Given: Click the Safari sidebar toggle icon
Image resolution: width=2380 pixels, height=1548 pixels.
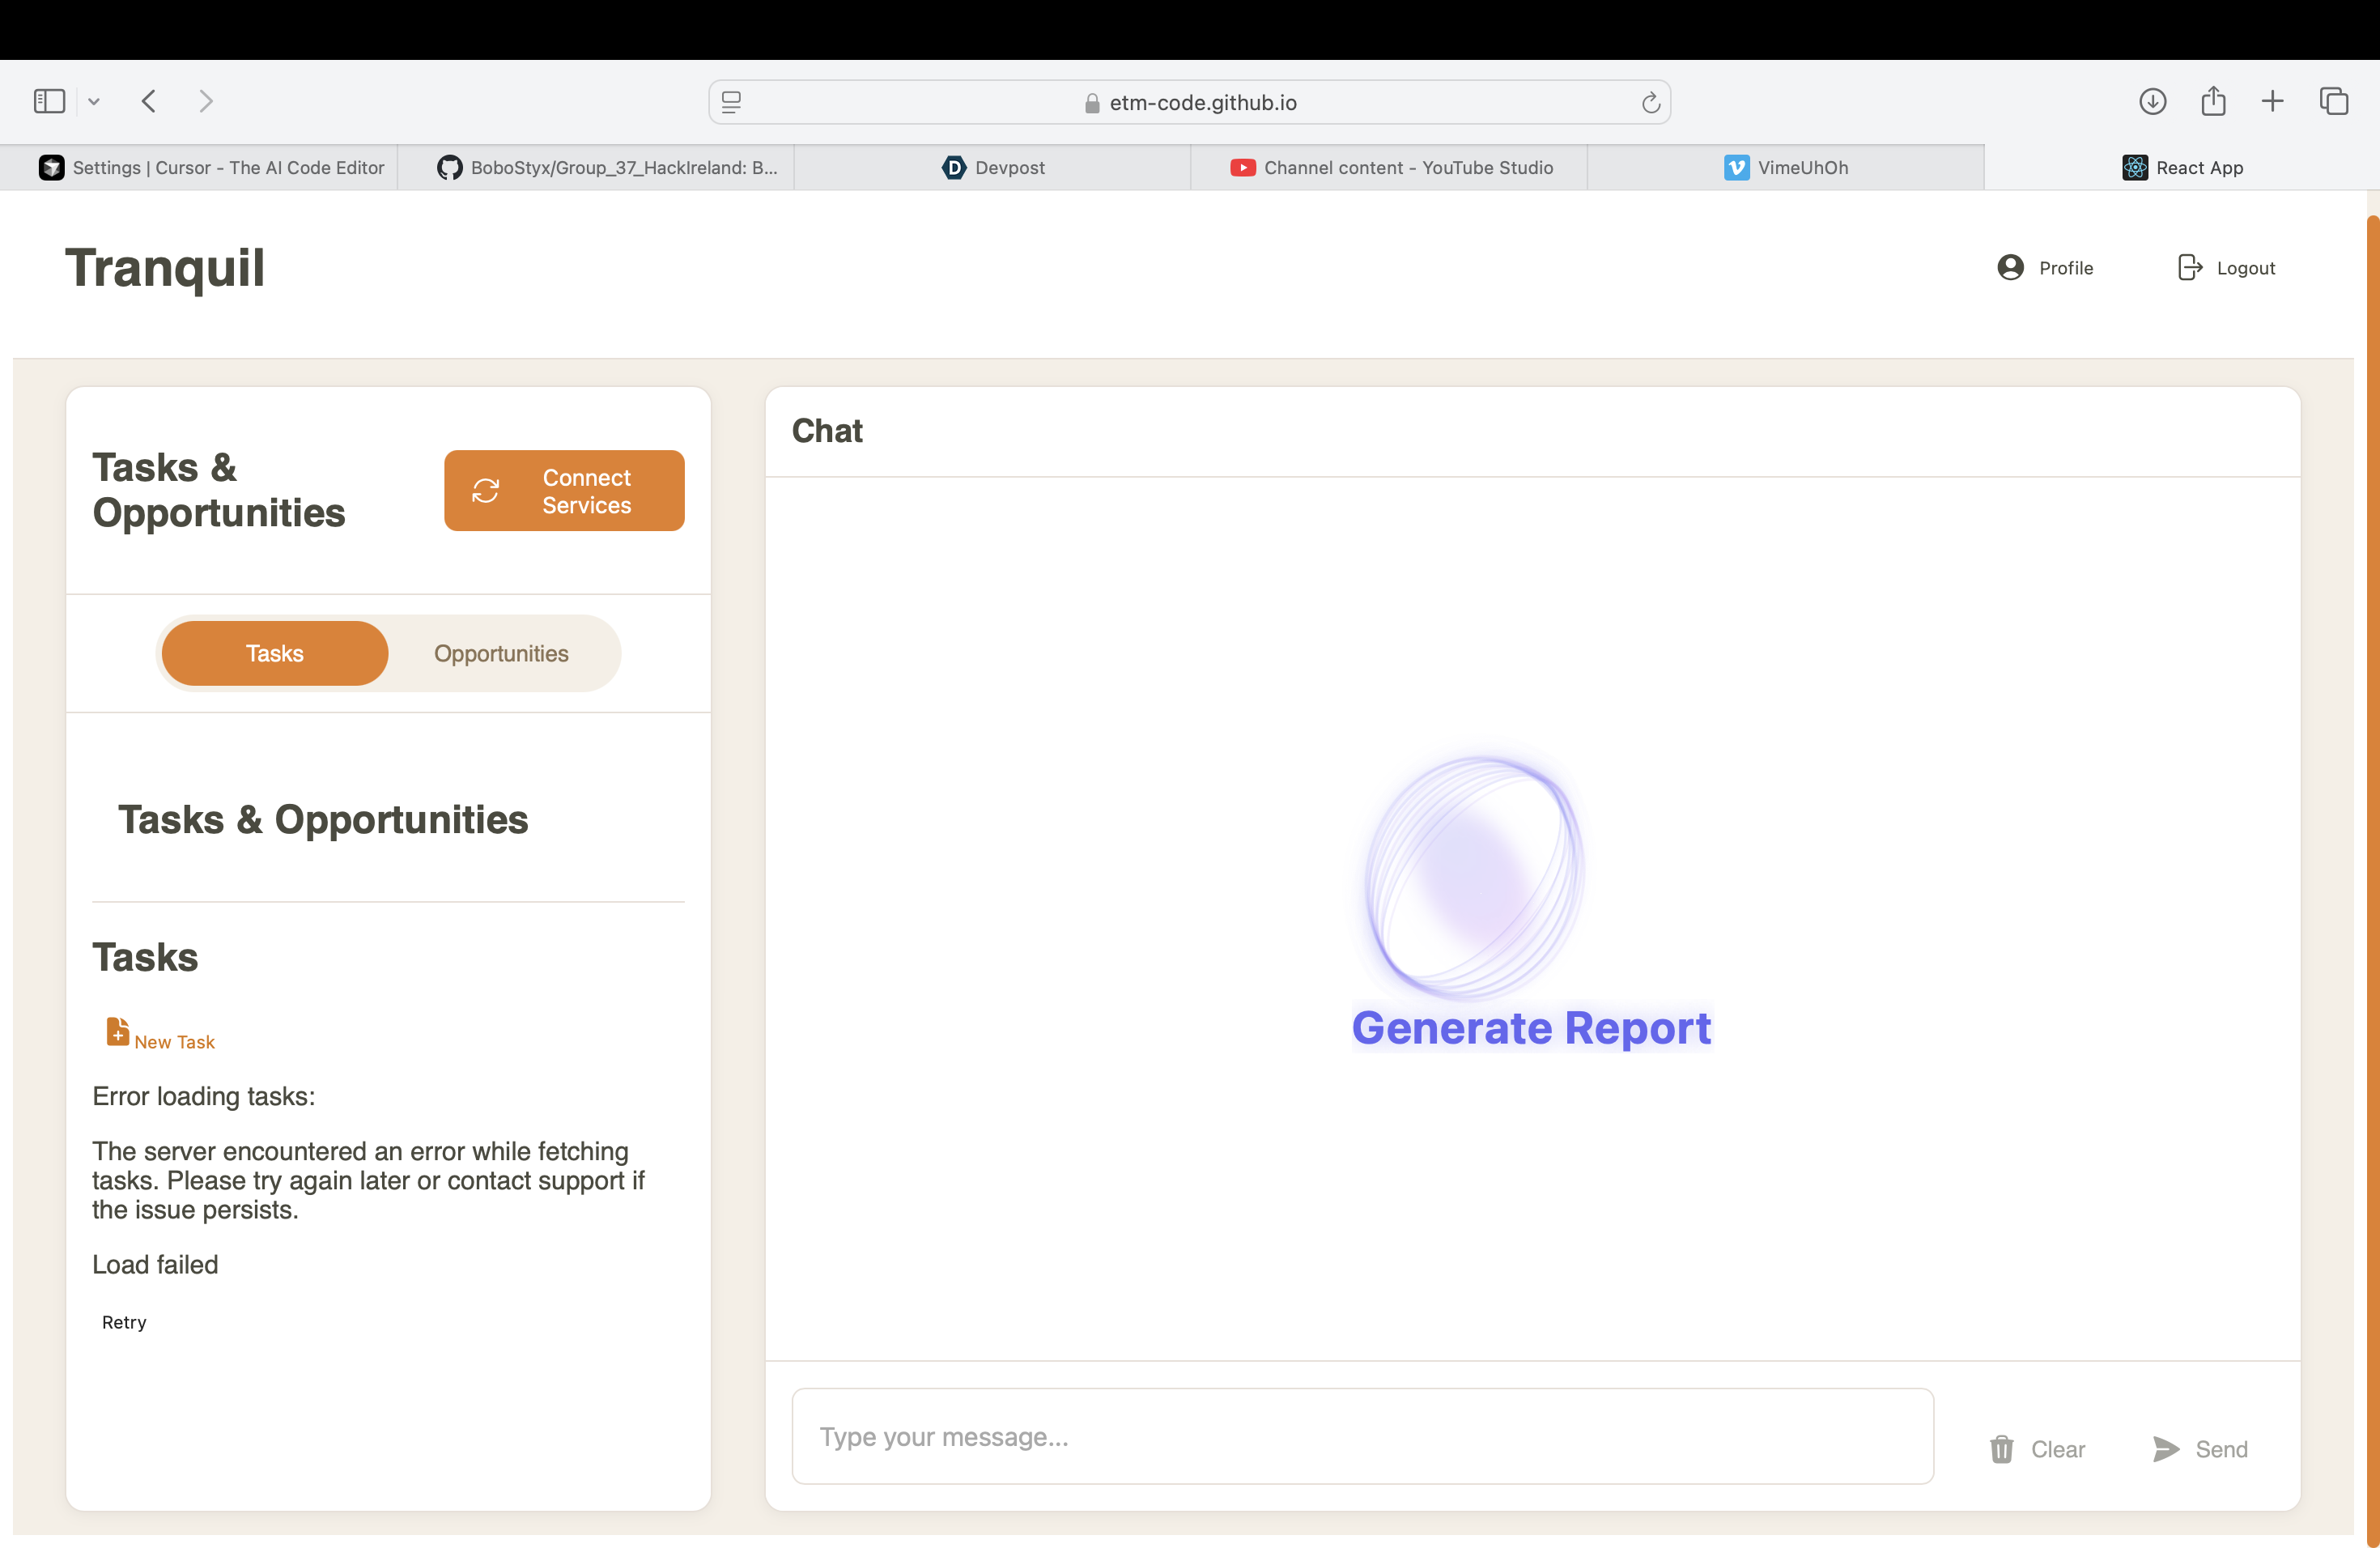Looking at the screenshot, I should click(49, 101).
